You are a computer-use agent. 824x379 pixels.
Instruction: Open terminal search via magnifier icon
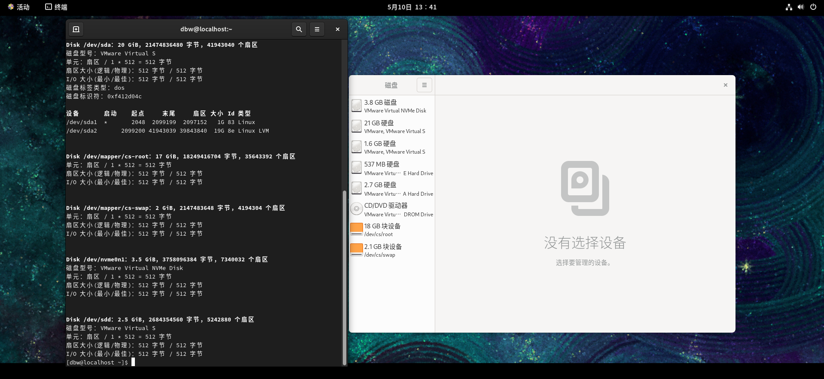tap(299, 29)
